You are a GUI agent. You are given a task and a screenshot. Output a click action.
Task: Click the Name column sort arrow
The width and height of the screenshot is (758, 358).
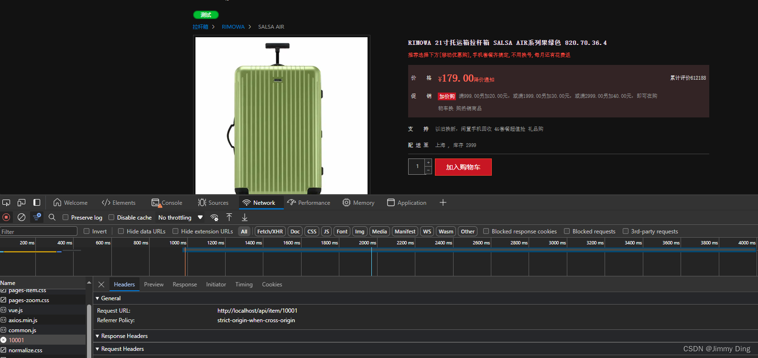(x=89, y=283)
